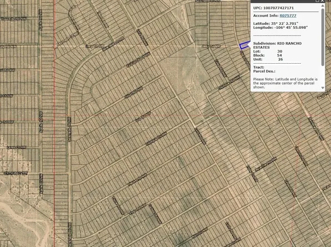The width and height of the screenshot is (331, 247).
Task: Click the Please Note disclaimer text
Action: [285, 83]
